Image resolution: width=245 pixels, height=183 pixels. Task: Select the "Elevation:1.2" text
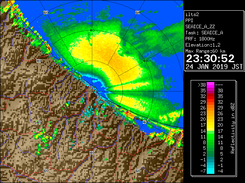203,45
